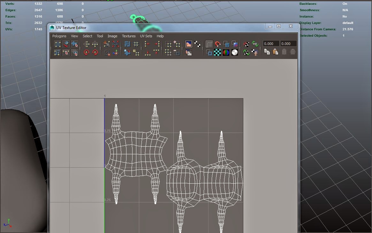Image resolution: width=372 pixels, height=233 pixels.
Task: Align UVs to maximum U
Action: [156, 44]
